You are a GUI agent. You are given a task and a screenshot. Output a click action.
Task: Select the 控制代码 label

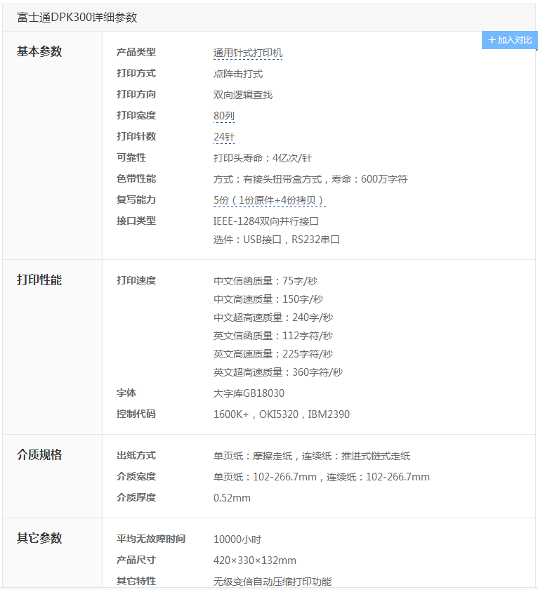(136, 414)
